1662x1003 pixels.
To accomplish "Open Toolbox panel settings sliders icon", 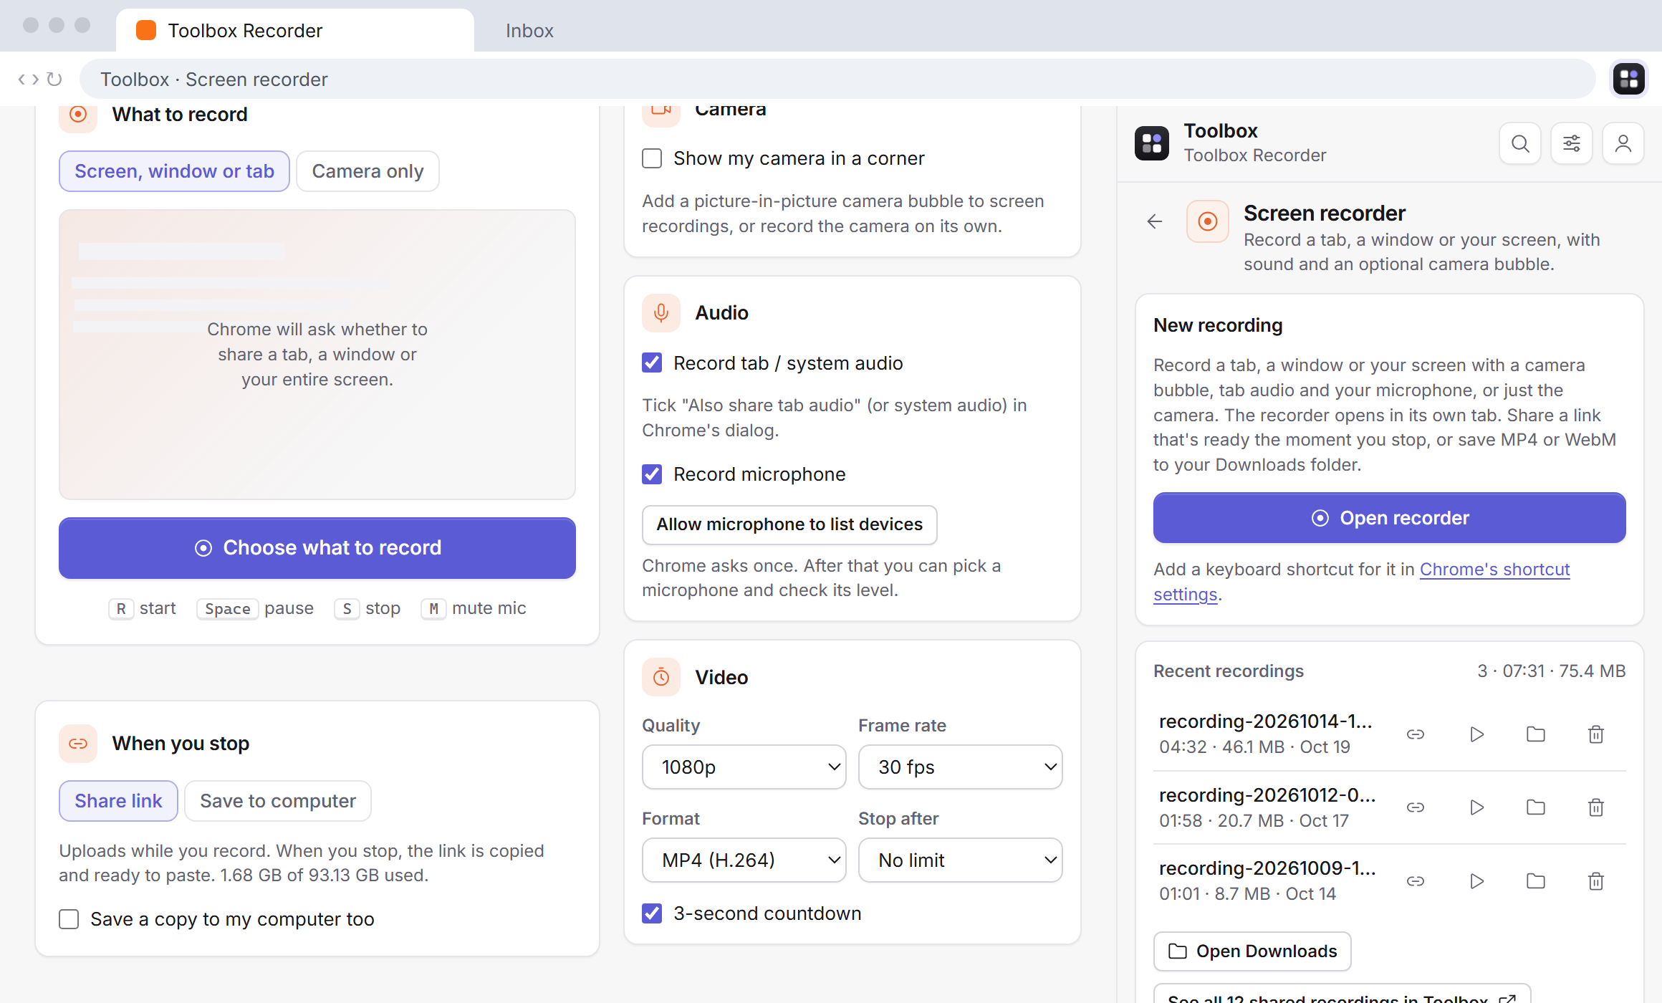I will click(1572, 144).
